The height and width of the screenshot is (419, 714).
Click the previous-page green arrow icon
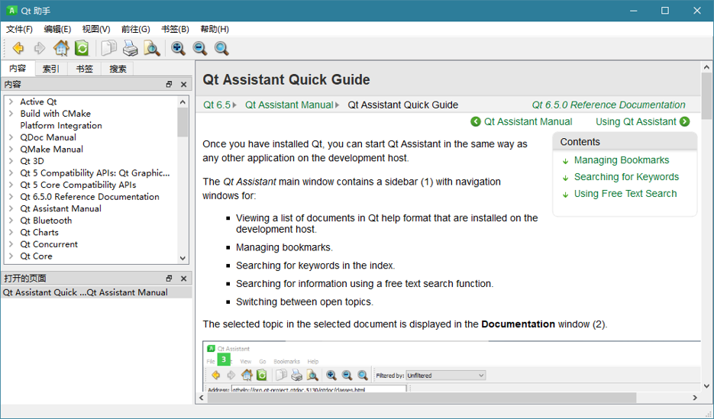click(476, 121)
